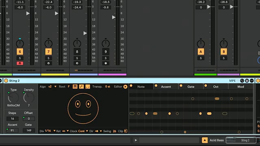
Task: Toggle track activator 9
Action: tap(106, 52)
